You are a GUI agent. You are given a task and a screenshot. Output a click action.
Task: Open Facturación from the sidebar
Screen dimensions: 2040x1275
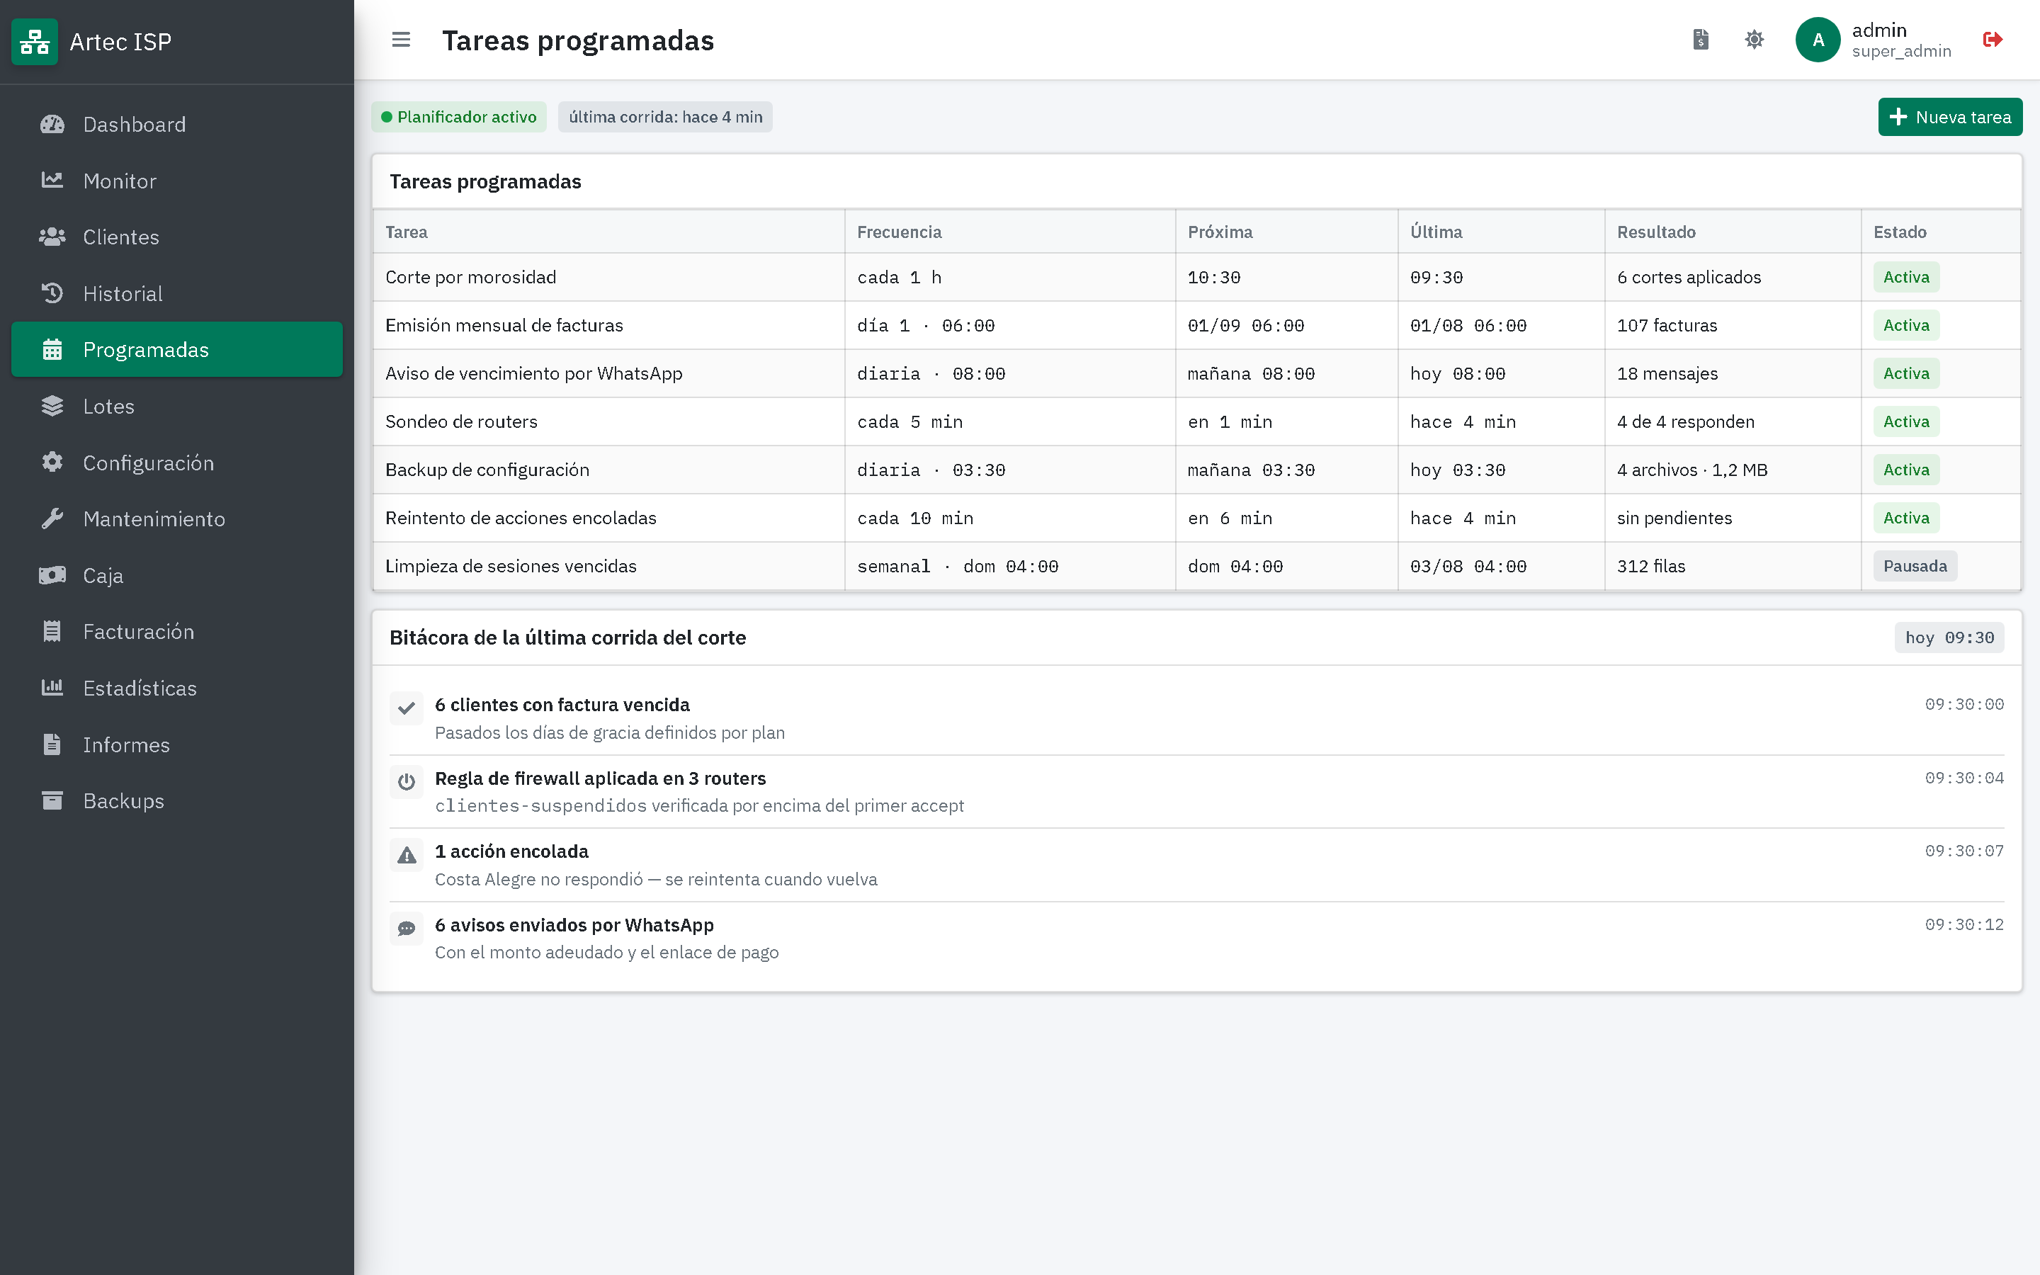tap(177, 632)
